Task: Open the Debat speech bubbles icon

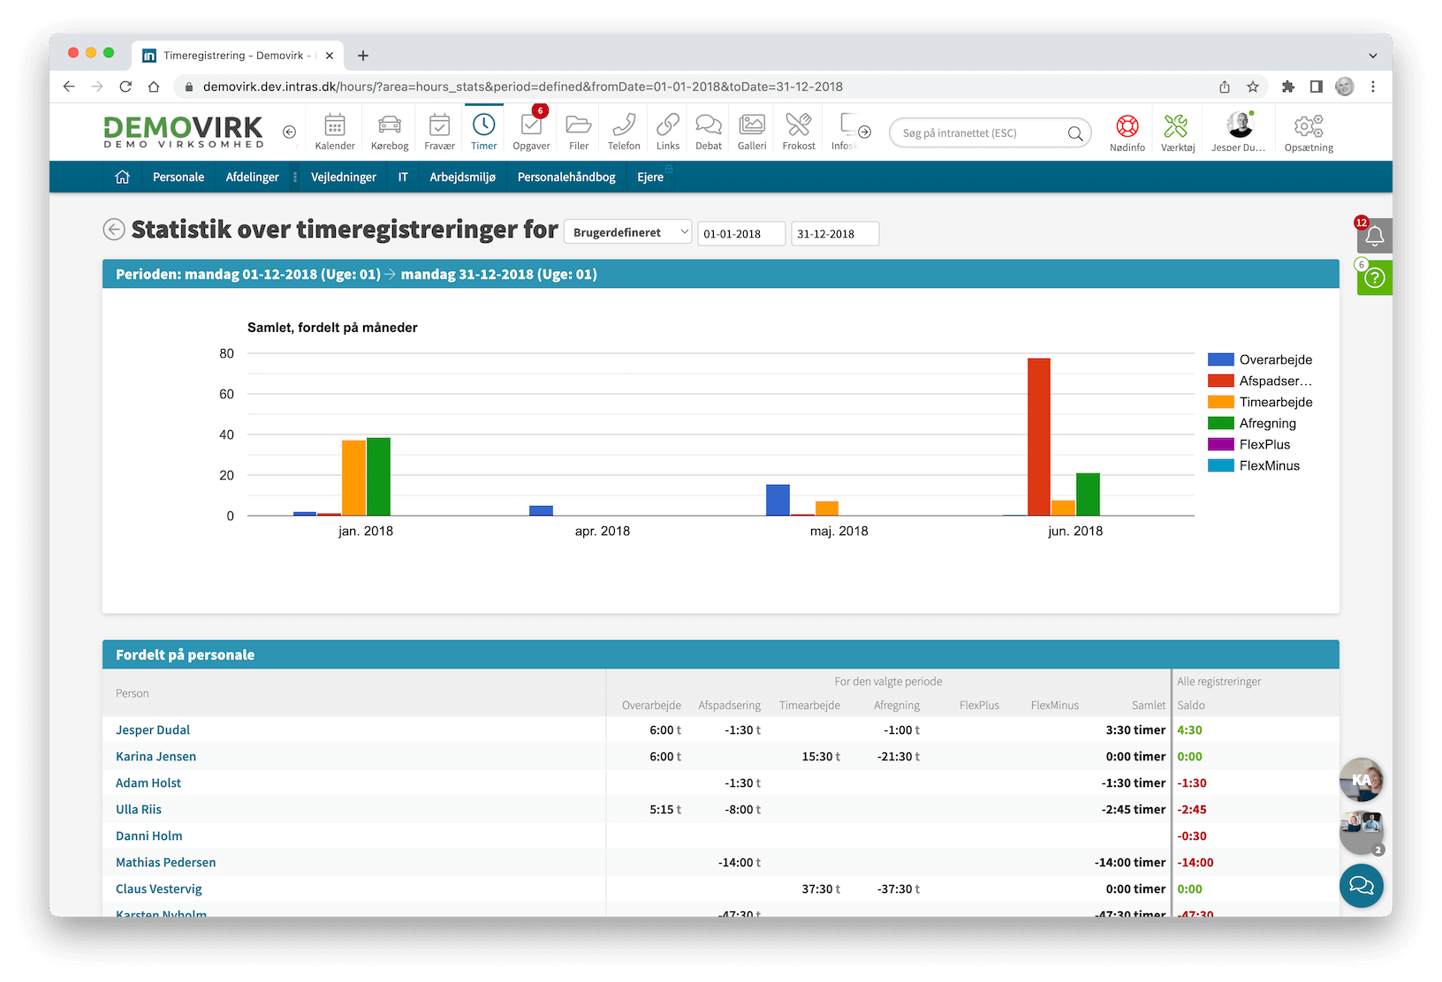Action: point(709,132)
